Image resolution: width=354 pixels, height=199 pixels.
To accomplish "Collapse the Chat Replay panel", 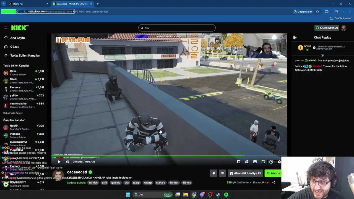I will 295,38.
